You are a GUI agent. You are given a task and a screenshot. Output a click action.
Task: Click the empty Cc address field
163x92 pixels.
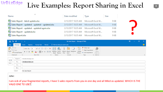(x=84, y=65)
